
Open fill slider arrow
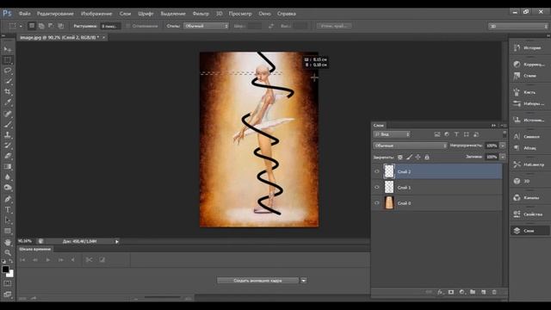(x=503, y=157)
